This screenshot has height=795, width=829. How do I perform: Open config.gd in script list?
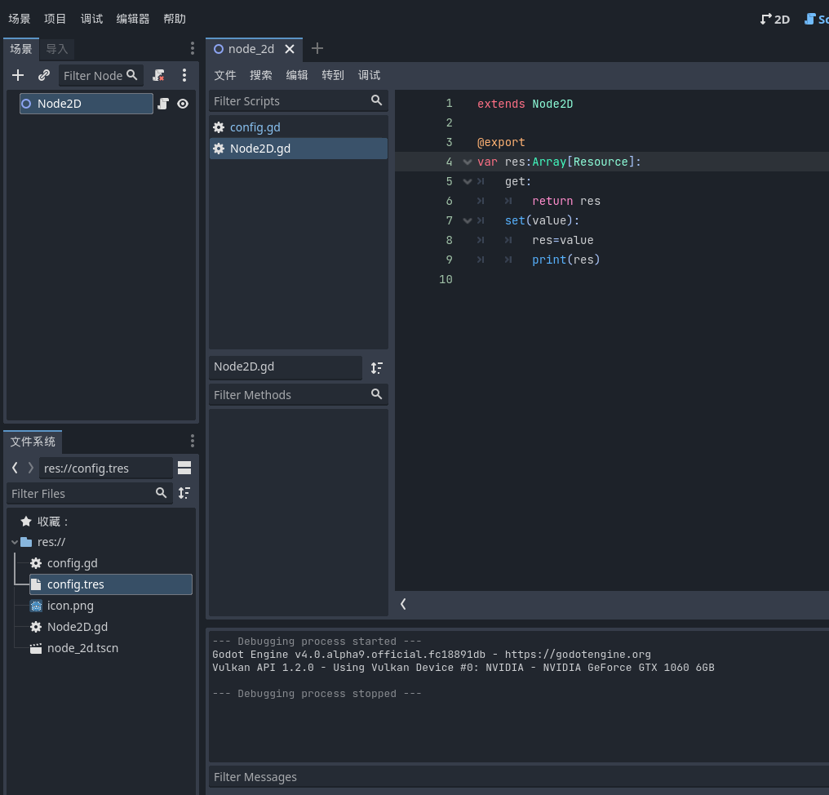coord(299,127)
